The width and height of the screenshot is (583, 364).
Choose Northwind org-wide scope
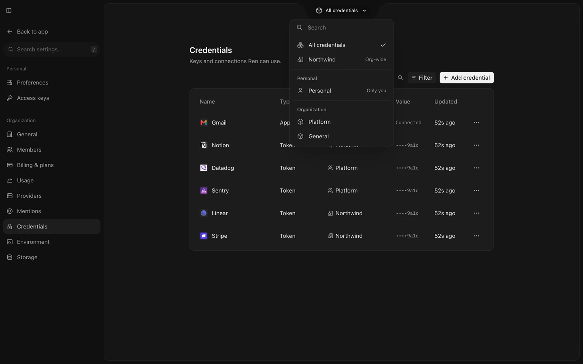coord(342,59)
